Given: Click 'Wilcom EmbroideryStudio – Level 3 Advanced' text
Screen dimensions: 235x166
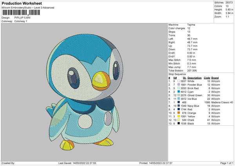Looking at the screenshot, I should tap(28, 8).
